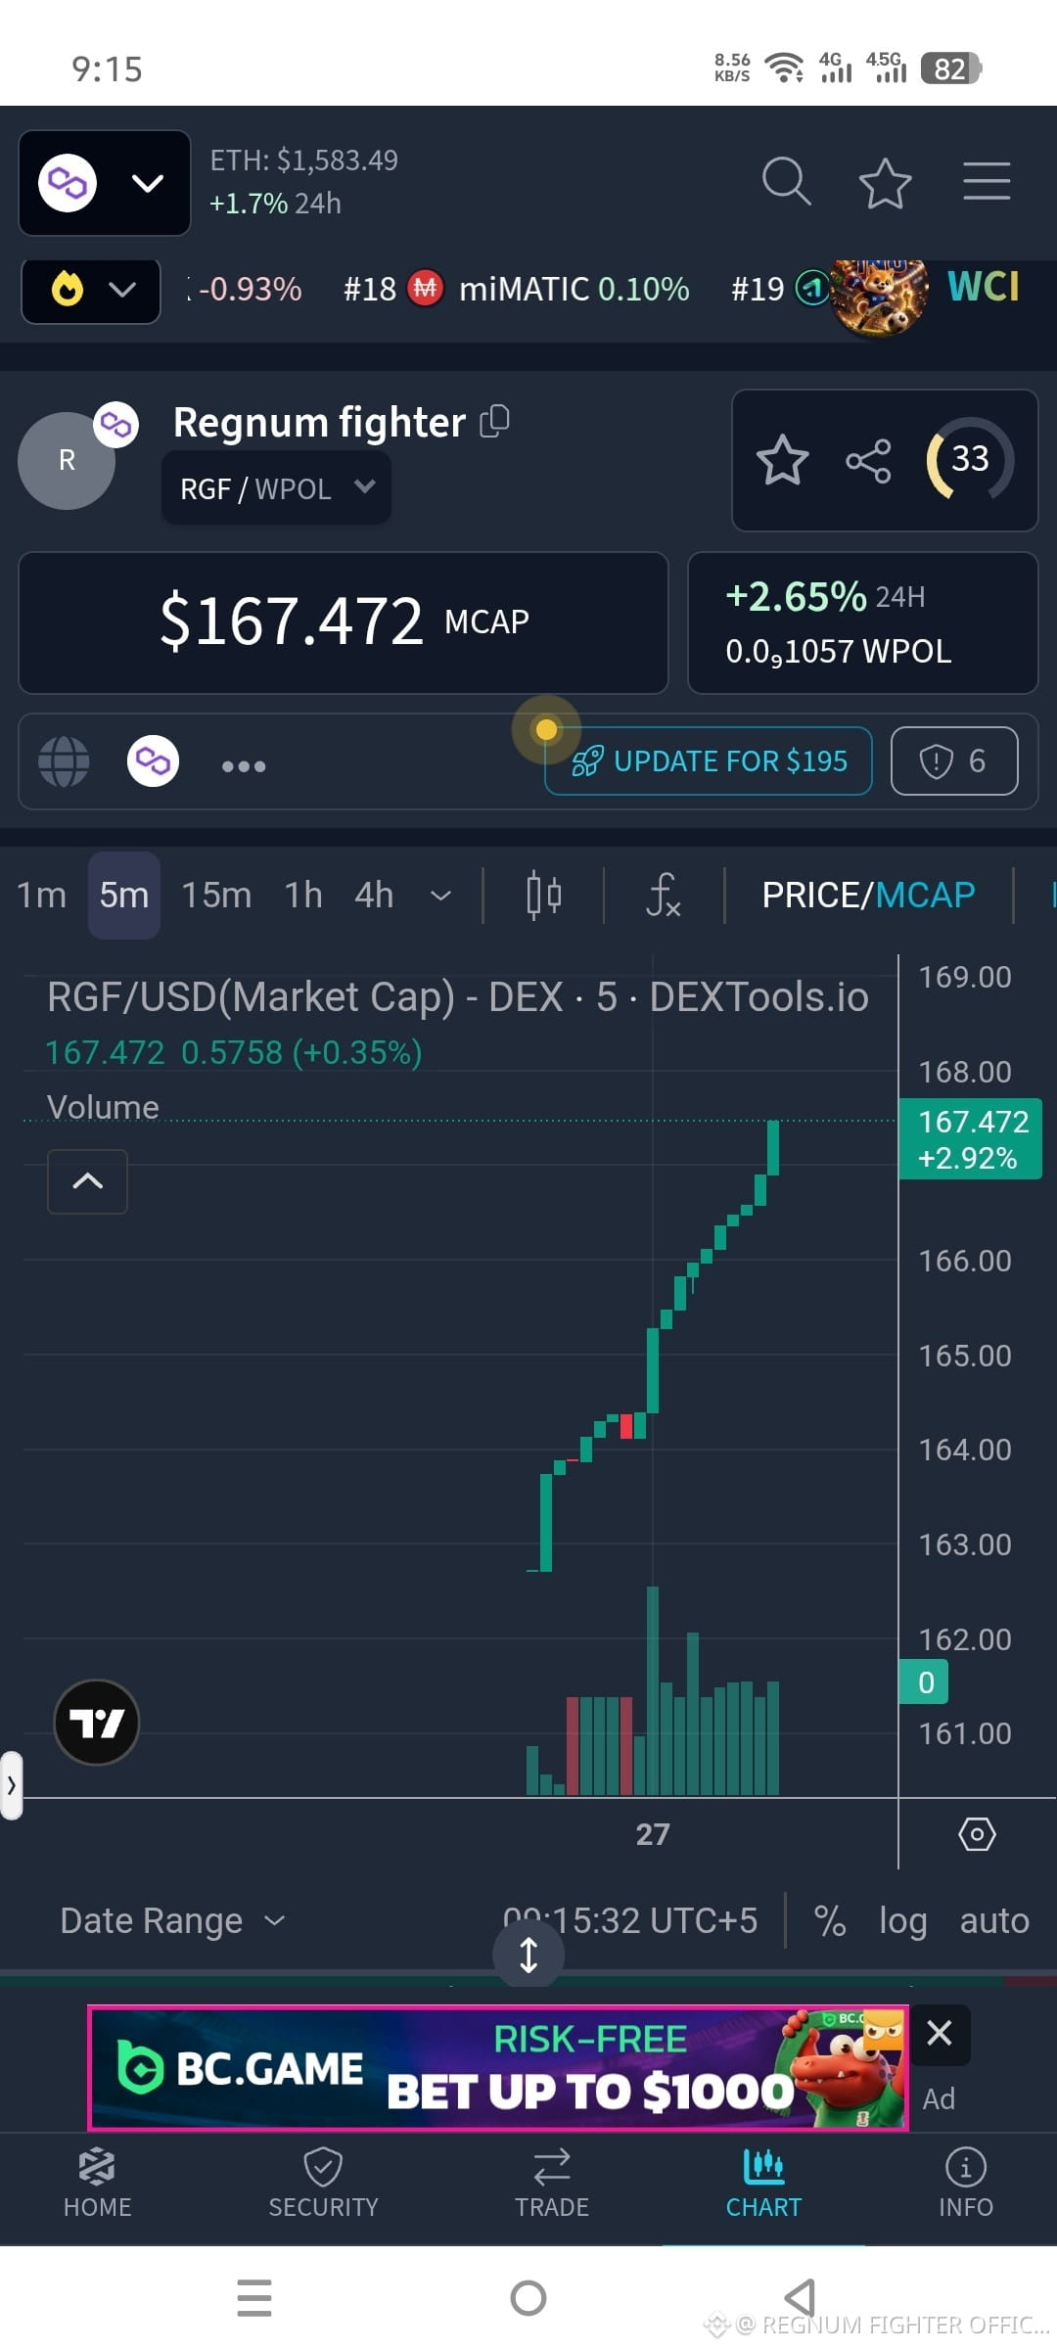Click the UTC+5 time zone
The width and height of the screenshot is (1057, 2349).
(630, 1920)
